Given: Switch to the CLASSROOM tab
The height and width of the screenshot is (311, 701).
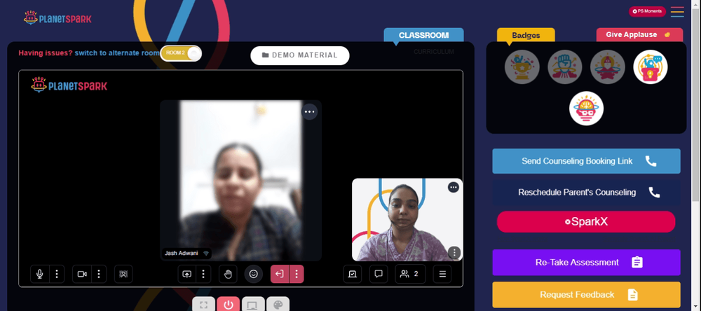Looking at the screenshot, I should tap(423, 35).
